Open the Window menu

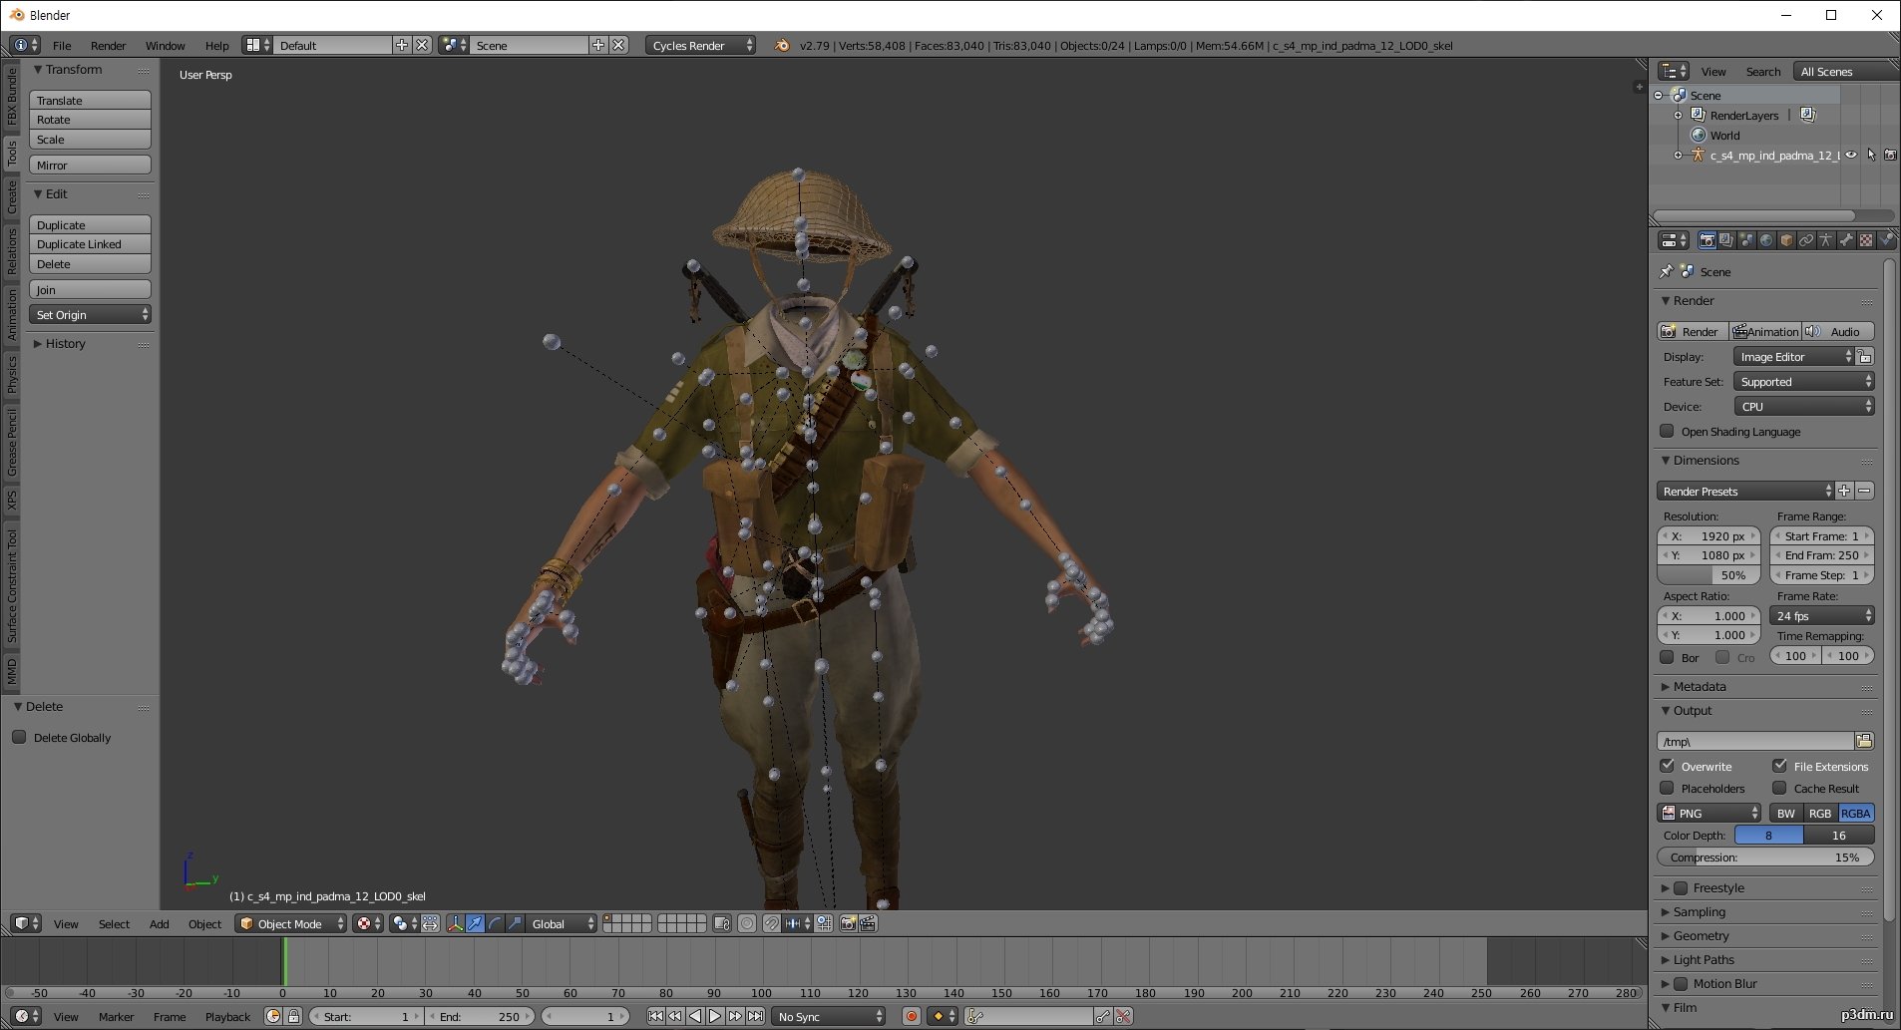pos(165,45)
